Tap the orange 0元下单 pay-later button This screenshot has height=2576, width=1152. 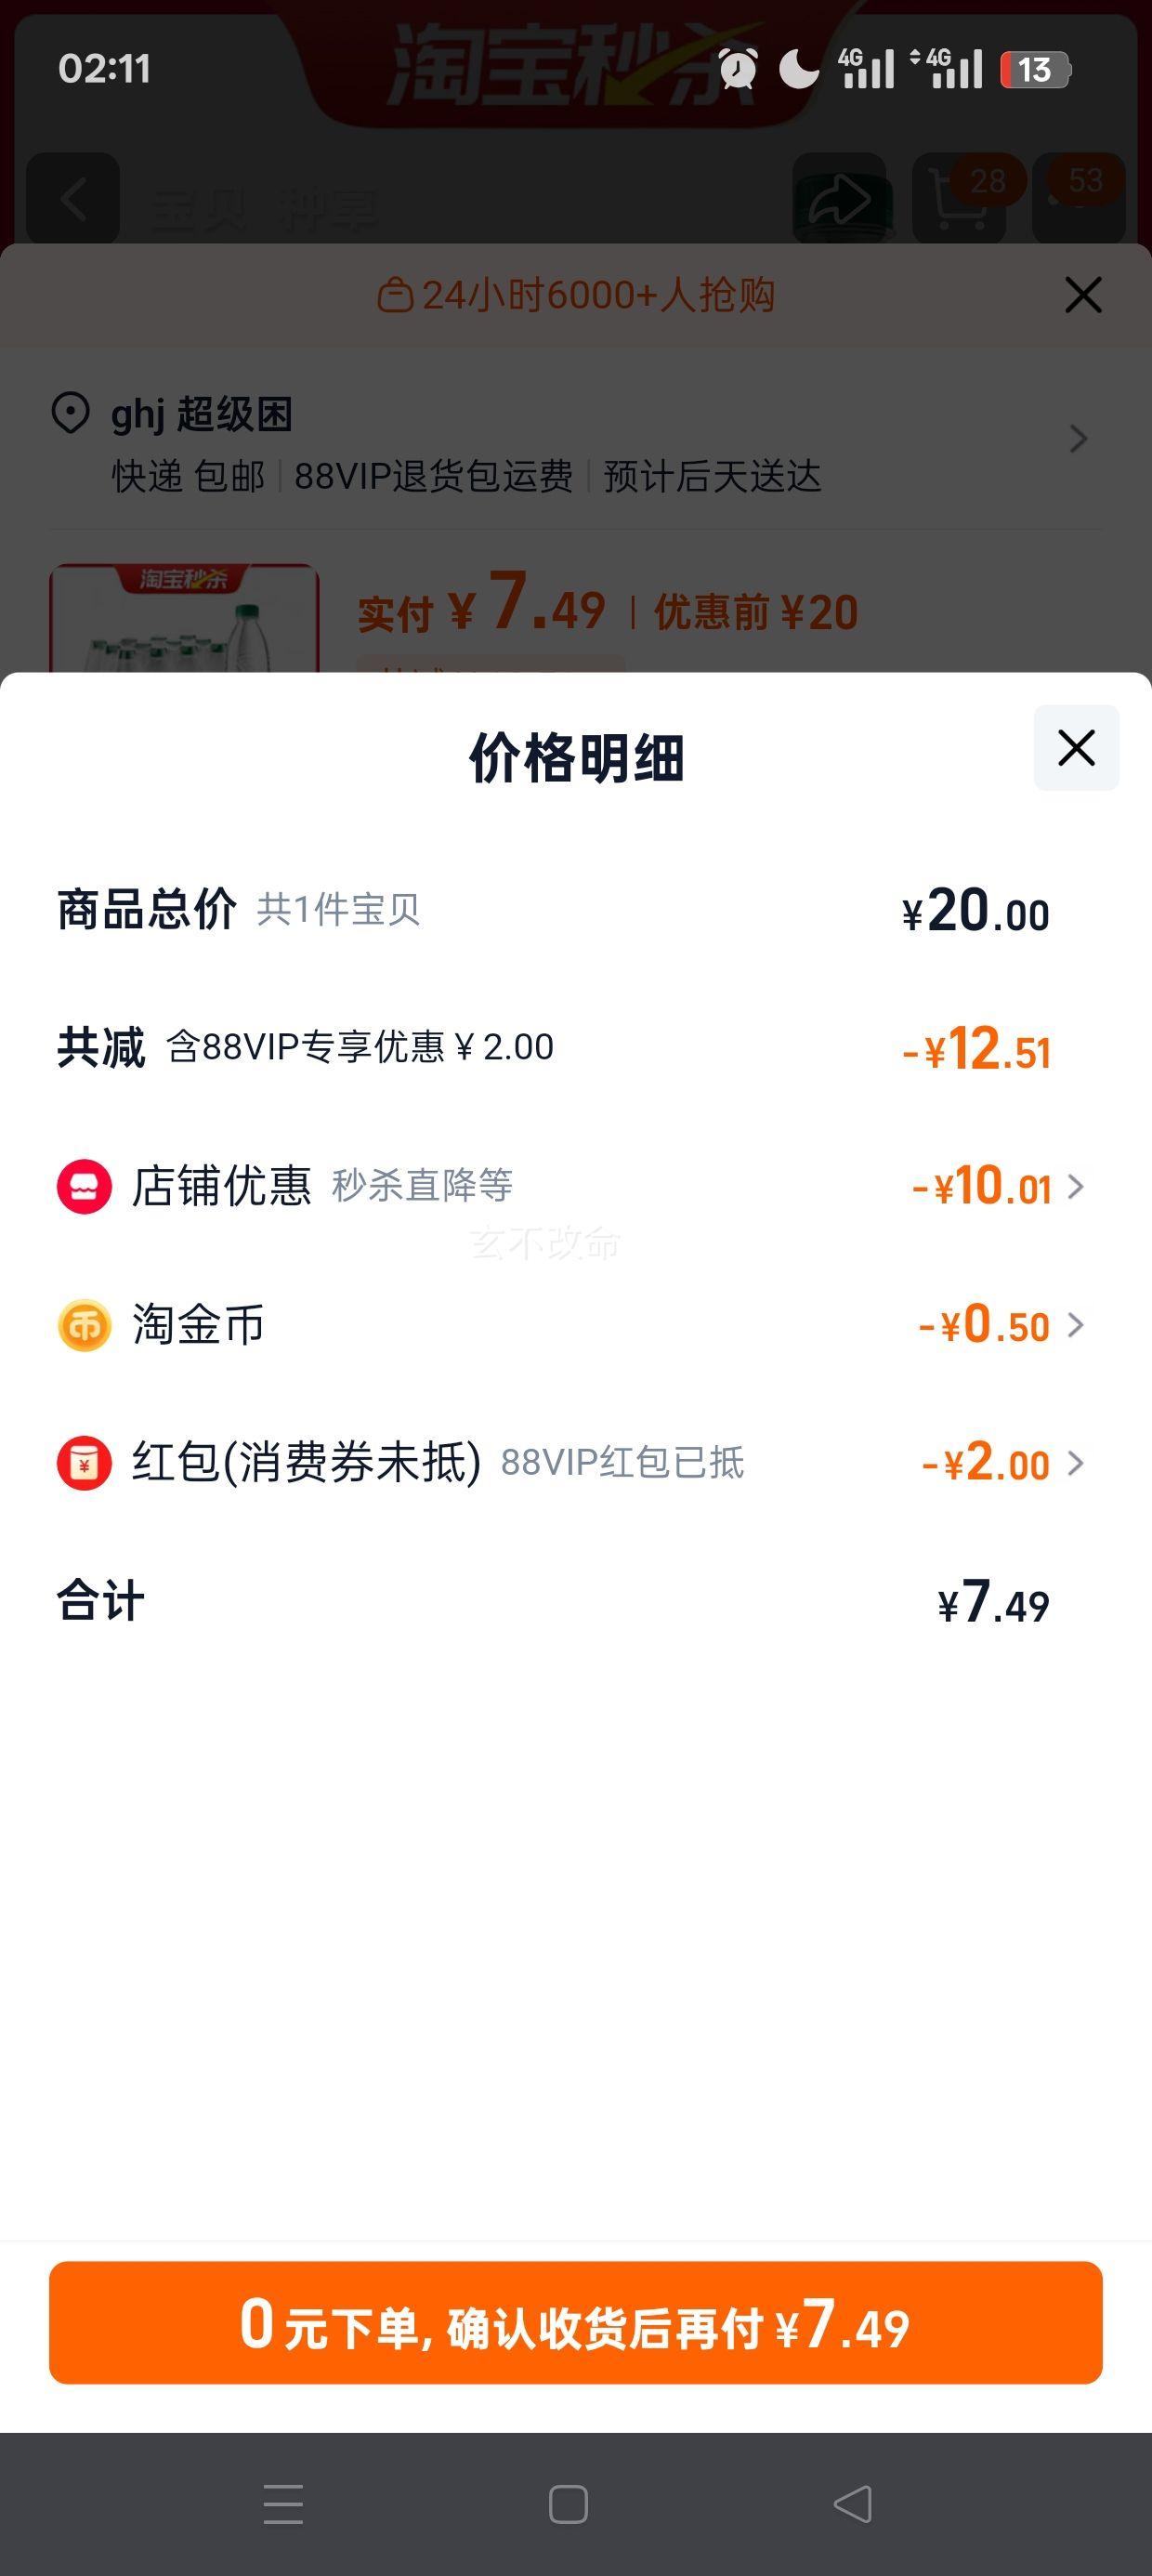[x=576, y=2322]
